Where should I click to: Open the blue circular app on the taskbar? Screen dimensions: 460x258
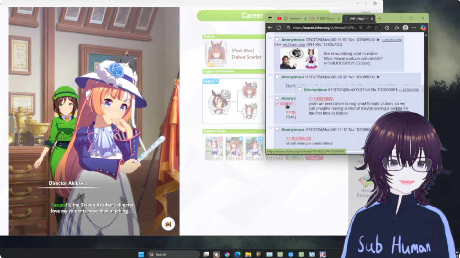tap(291, 254)
